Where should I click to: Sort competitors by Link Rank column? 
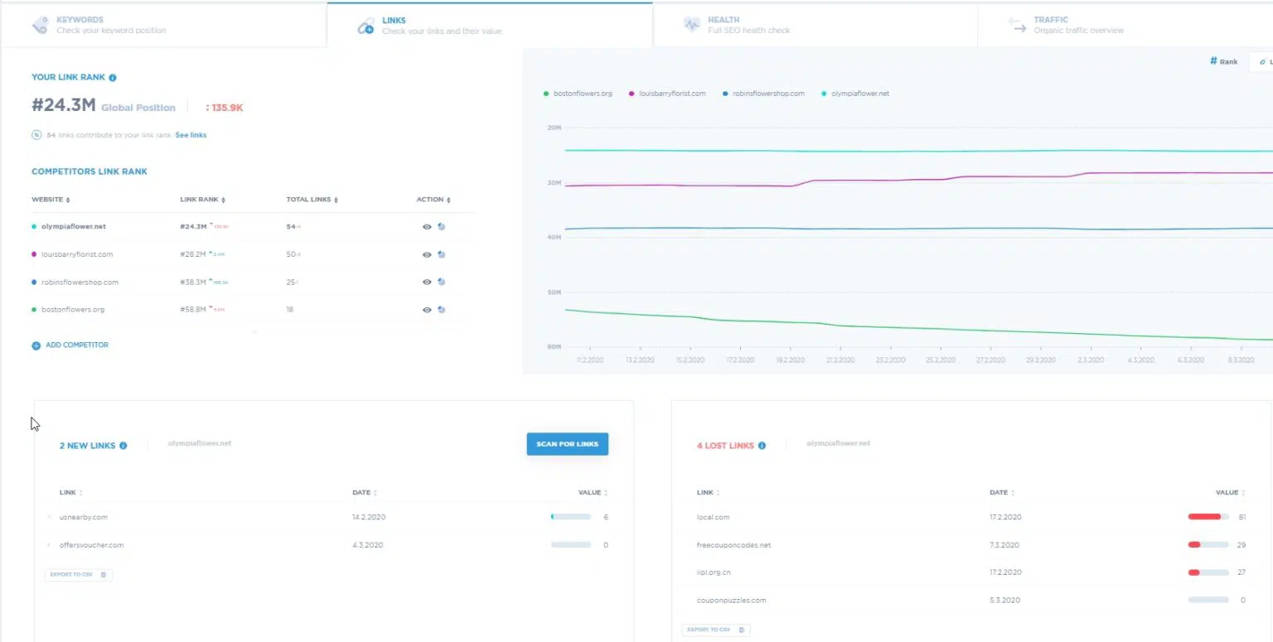(202, 200)
